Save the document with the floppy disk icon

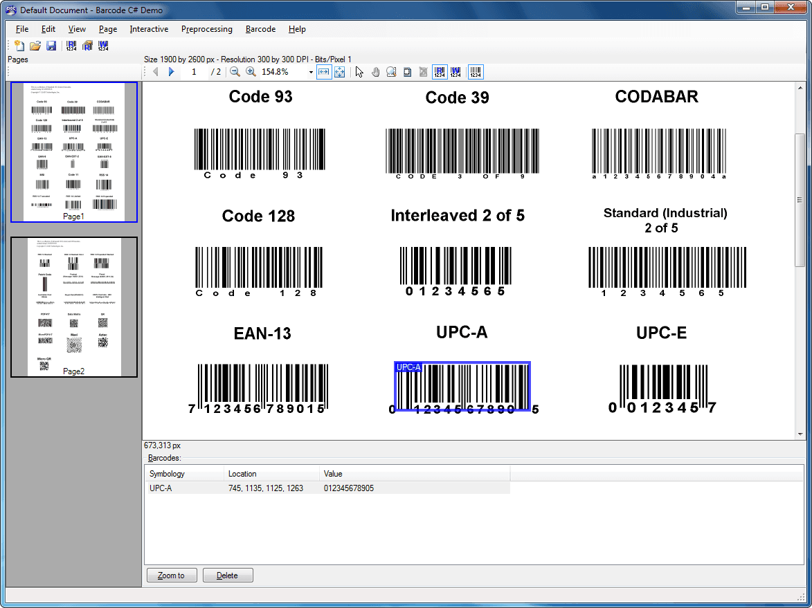click(x=51, y=46)
